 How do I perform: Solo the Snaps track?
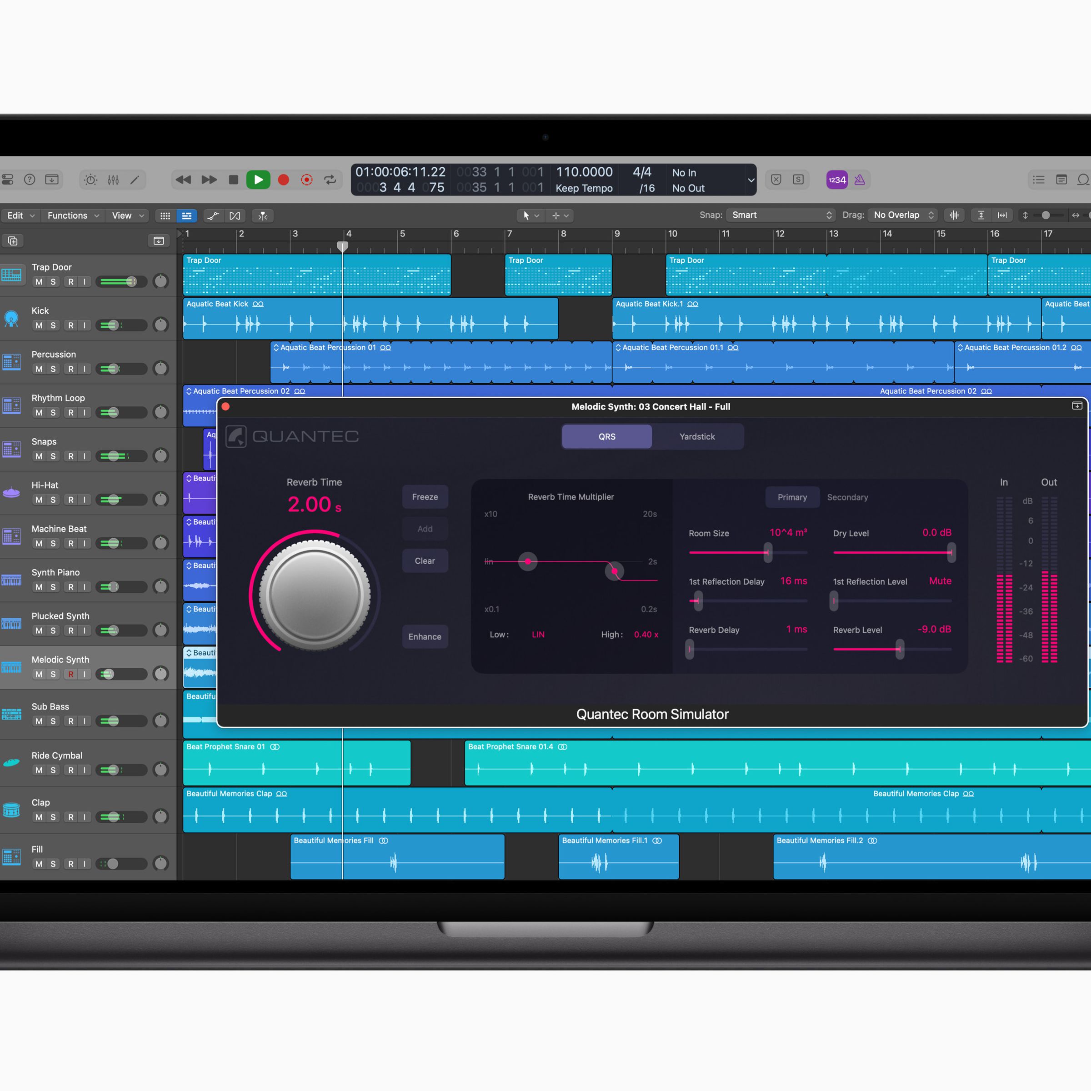[x=53, y=456]
